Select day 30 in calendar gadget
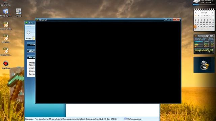The width and height of the screenshot is (216, 121). coord(195,29)
